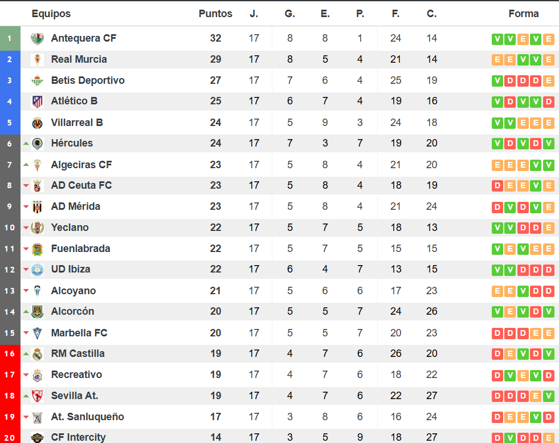
Task: Open the Yeclano team page
Action: (x=70, y=227)
